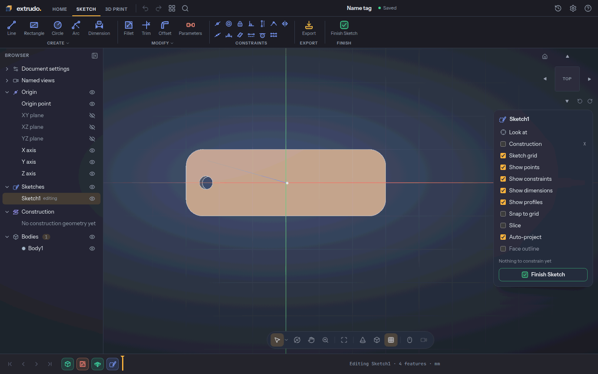Collapse the Browser panel
Viewport: 598px width, 374px height.
click(x=95, y=56)
